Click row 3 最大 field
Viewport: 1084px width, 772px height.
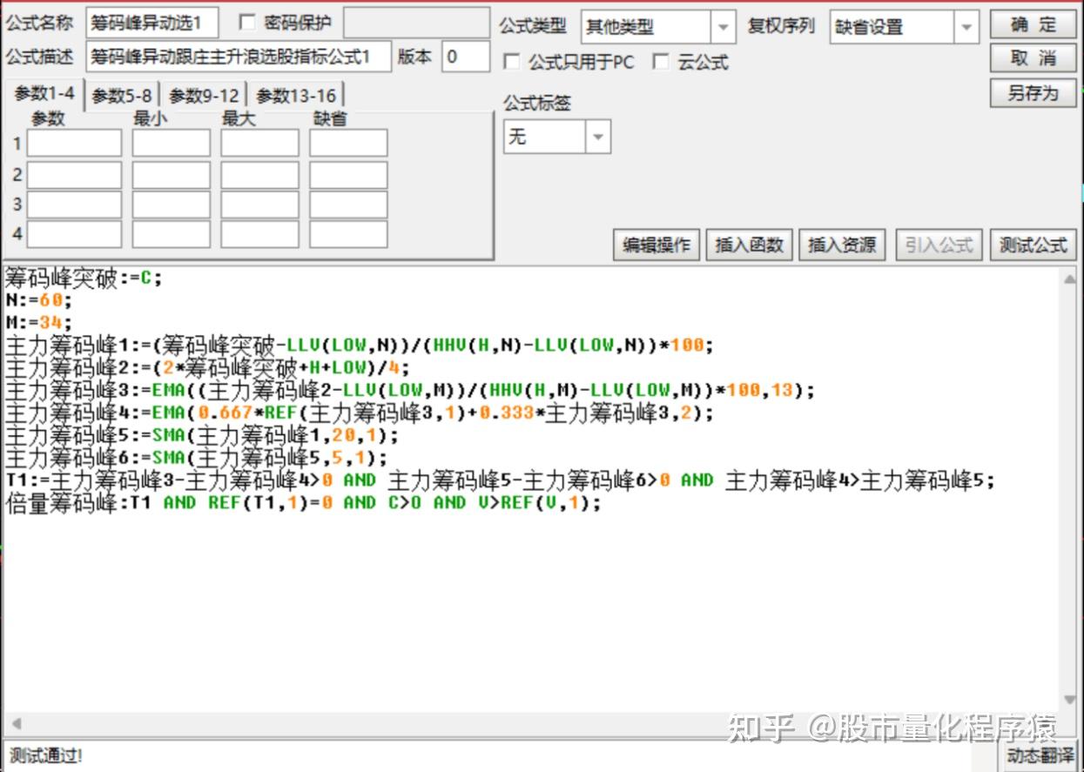259,205
